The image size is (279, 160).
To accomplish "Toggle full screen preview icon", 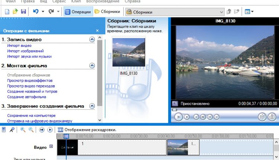I will pyautogui.click(x=175, y=103).
